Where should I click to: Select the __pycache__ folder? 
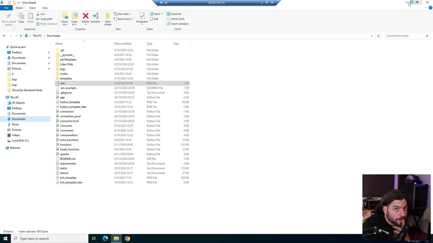[67, 55]
